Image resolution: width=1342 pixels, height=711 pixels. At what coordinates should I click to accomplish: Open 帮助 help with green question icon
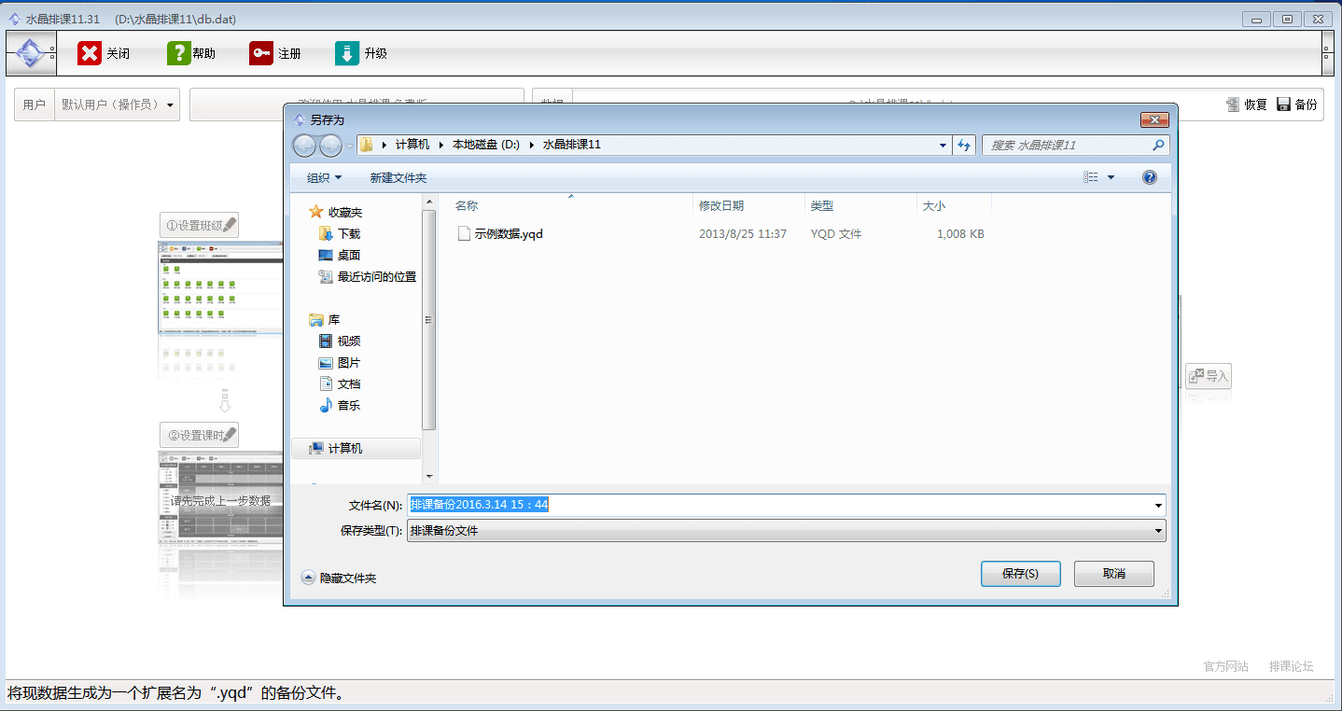coord(178,53)
